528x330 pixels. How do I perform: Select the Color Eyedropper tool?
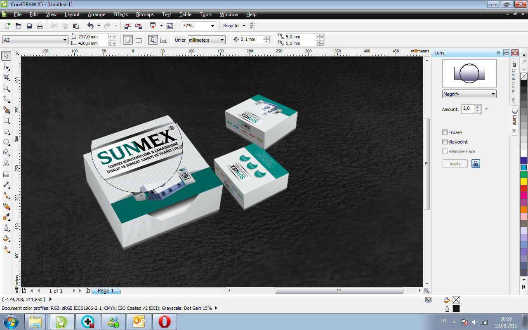6,217
